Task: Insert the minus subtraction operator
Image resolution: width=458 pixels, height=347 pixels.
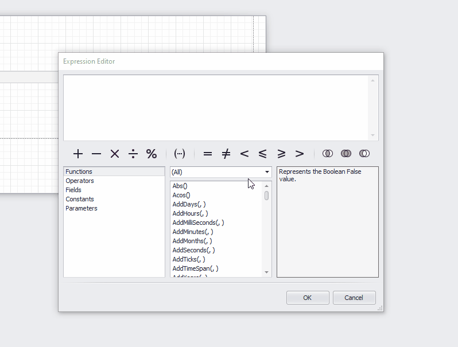Action: tap(96, 154)
